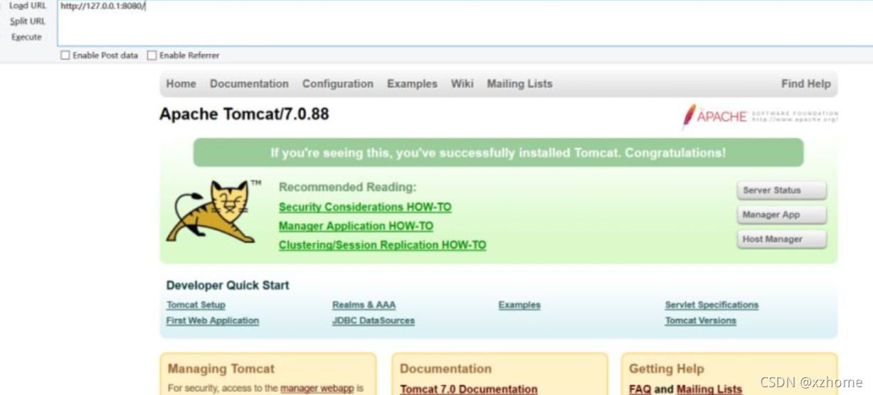The image size is (873, 395).
Task: Open Mailing Lists link under Getting Help
Action: (x=709, y=389)
